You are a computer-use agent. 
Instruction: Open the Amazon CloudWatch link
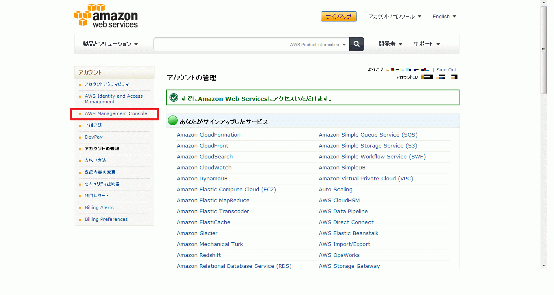click(x=204, y=168)
